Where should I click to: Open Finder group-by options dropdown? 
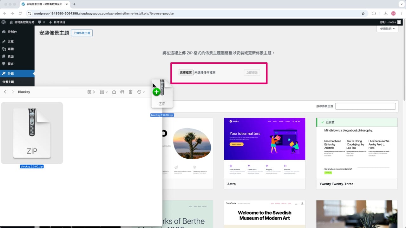tap(104, 92)
